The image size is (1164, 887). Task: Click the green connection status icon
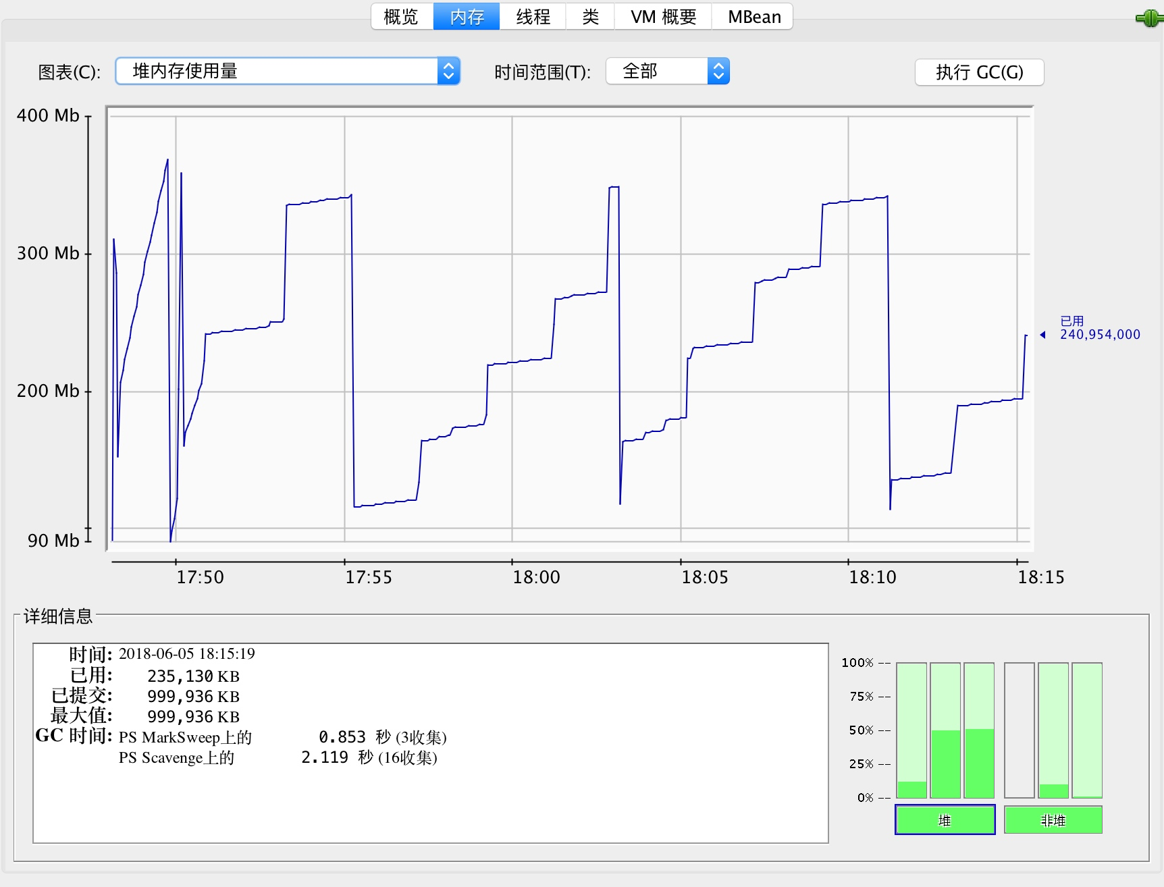click(1150, 18)
